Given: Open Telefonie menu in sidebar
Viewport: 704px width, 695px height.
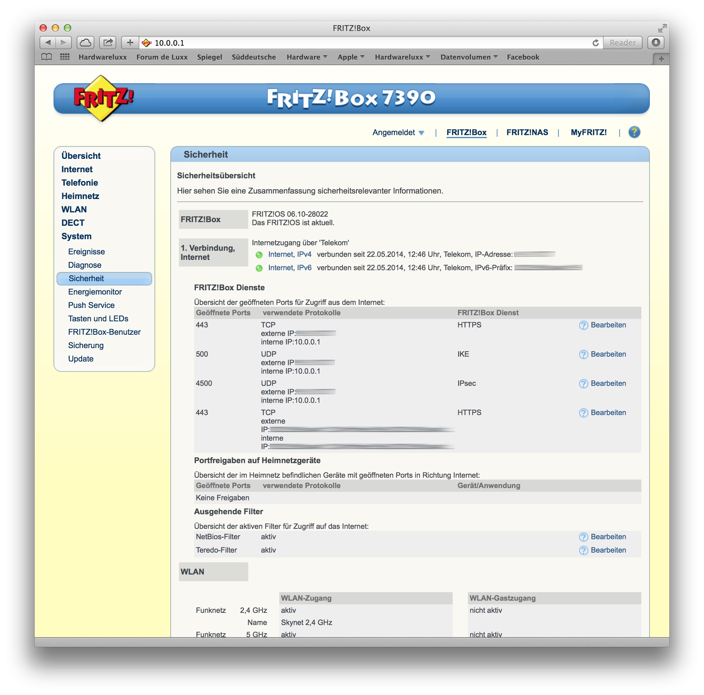Looking at the screenshot, I should [79, 183].
